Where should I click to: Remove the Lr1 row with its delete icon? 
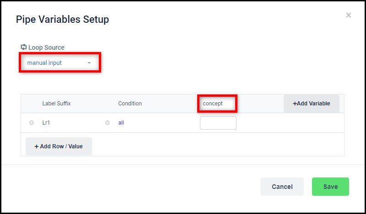(x=32, y=122)
